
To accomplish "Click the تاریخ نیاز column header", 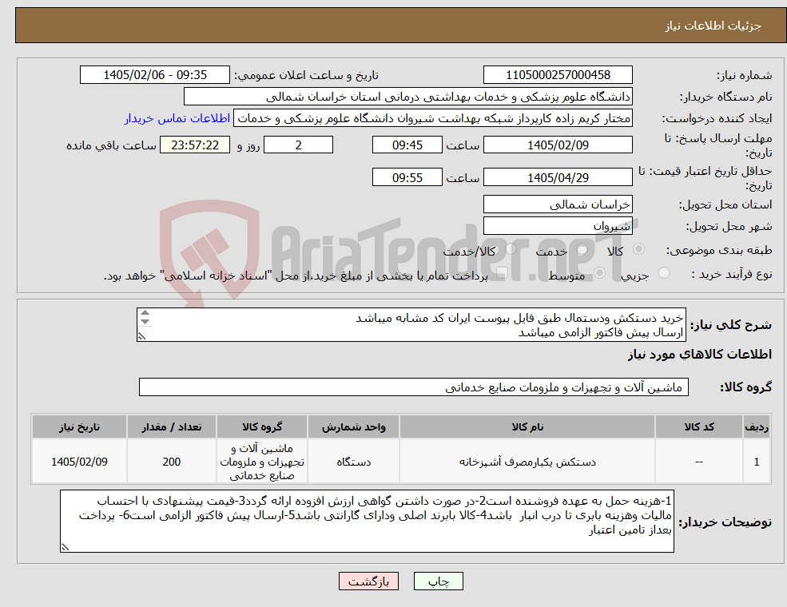I will point(79,427).
